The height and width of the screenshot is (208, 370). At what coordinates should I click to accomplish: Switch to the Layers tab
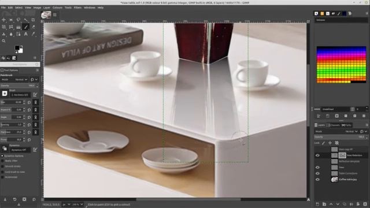point(320,125)
